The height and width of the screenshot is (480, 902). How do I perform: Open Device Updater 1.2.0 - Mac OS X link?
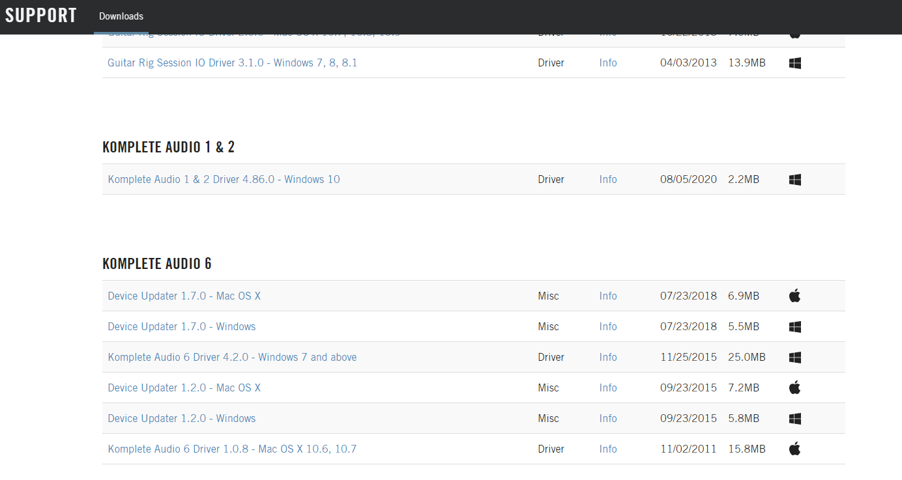point(184,388)
